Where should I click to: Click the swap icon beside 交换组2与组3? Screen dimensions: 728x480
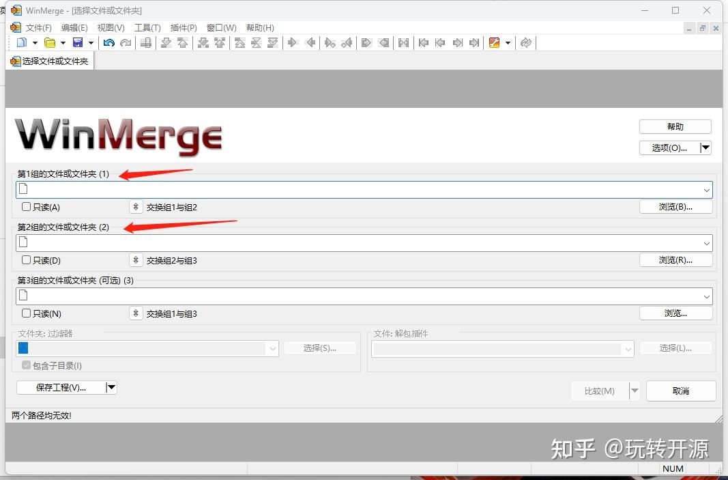click(x=135, y=259)
